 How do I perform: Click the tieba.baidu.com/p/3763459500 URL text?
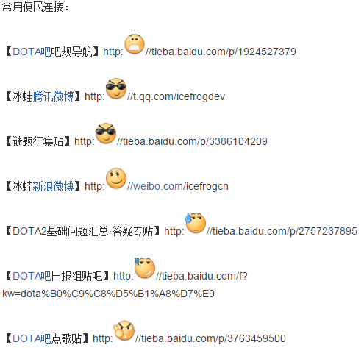point(210,338)
